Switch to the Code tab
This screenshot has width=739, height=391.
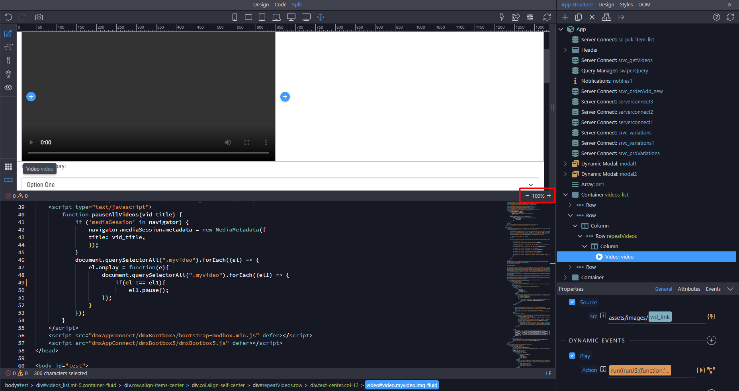(280, 4)
